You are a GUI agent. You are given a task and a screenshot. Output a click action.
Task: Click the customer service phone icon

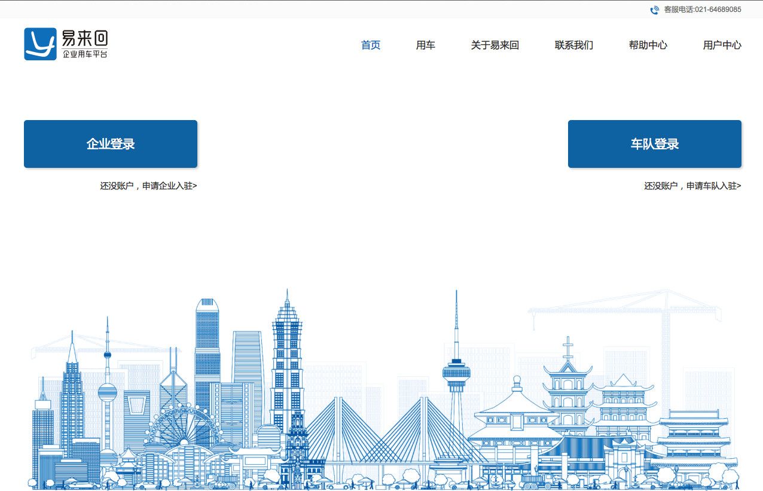click(x=655, y=10)
